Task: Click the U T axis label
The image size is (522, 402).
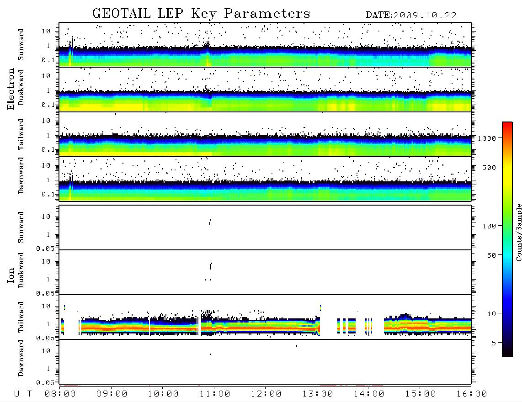Action: (x=23, y=394)
